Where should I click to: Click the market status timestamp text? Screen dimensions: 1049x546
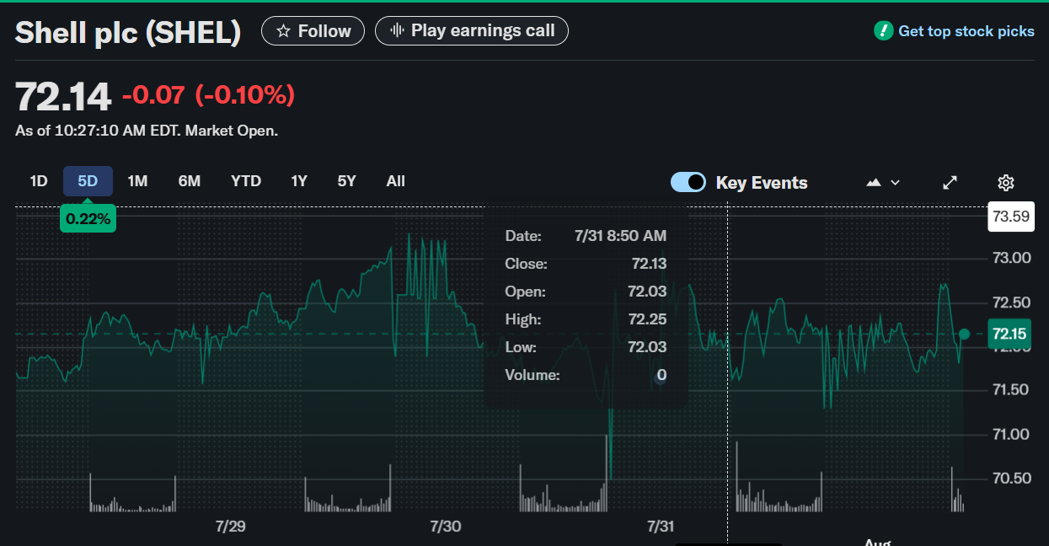pyautogui.click(x=147, y=131)
